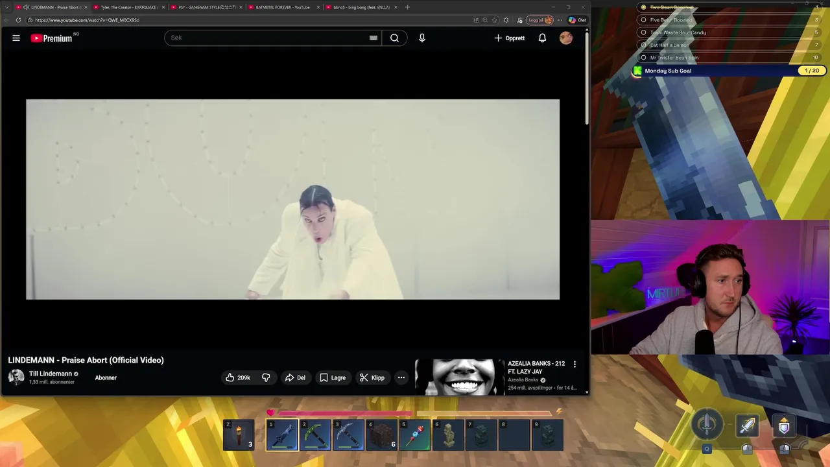
Task: Open options menu for Azealia Banks video
Action: (x=575, y=365)
